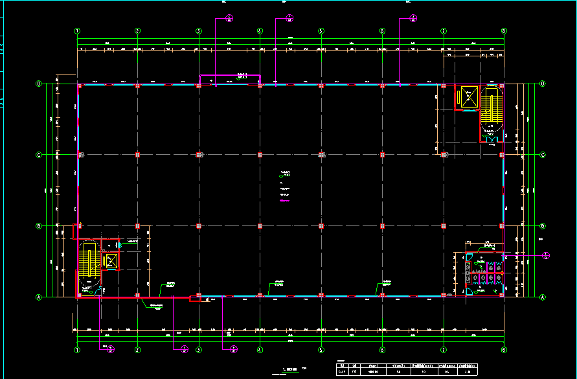The width and height of the screenshot is (577, 379).
Task: Click elevator symbol in bottom-left core
Action: 111,261
